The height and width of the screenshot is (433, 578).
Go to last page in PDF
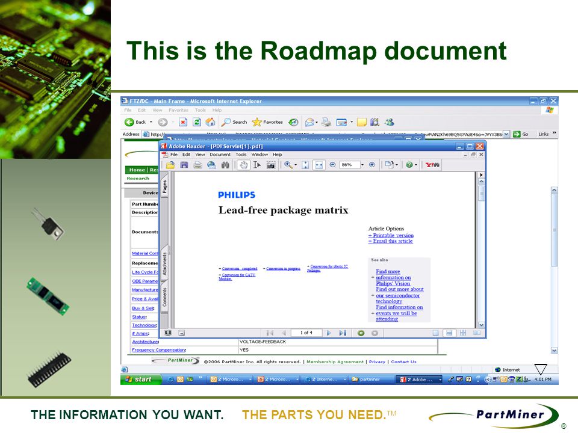click(x=343, y=333)
